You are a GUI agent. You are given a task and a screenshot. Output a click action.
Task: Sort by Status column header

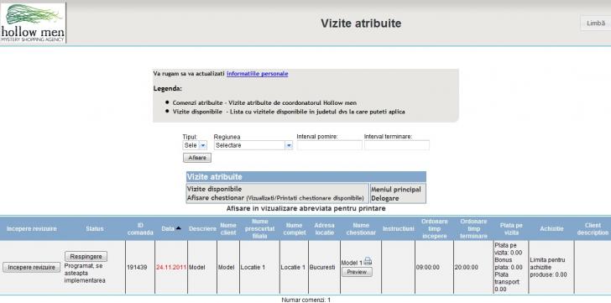tap(95, 228)
